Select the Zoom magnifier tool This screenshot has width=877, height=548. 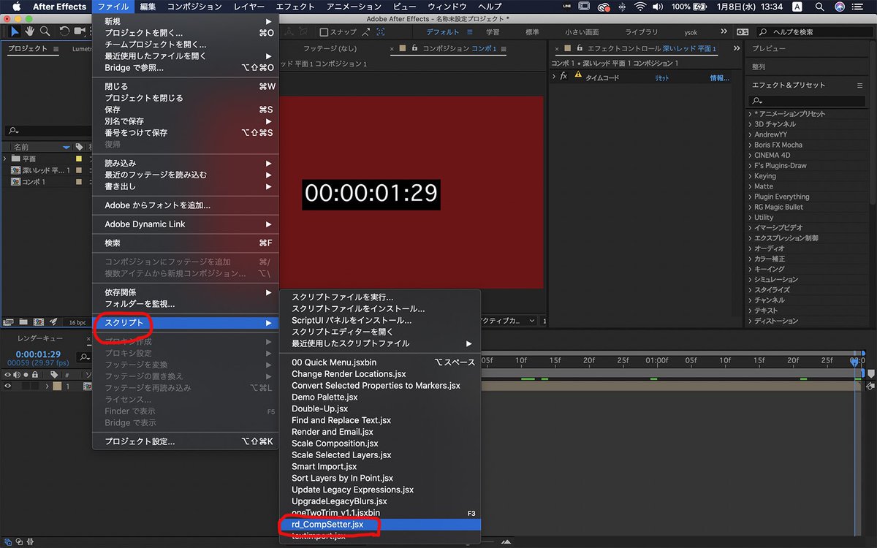(x=45, y=31)
